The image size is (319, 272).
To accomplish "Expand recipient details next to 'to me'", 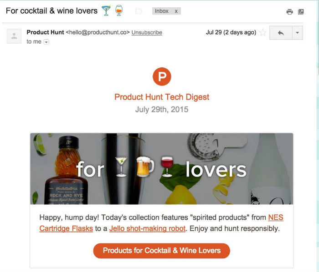I will [x=46, y=42].
